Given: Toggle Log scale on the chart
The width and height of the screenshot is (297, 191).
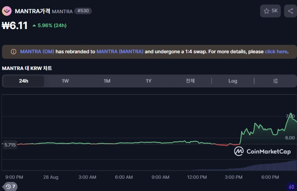Looking at the screenshot, I should pyautogui.click(x=233, y=81).
